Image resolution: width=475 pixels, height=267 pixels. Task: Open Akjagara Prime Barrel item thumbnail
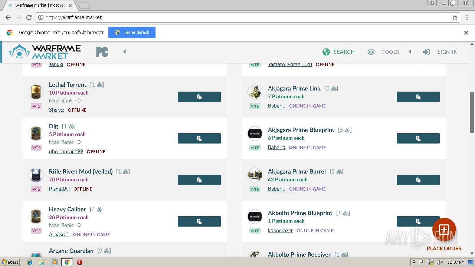point(255,175)
